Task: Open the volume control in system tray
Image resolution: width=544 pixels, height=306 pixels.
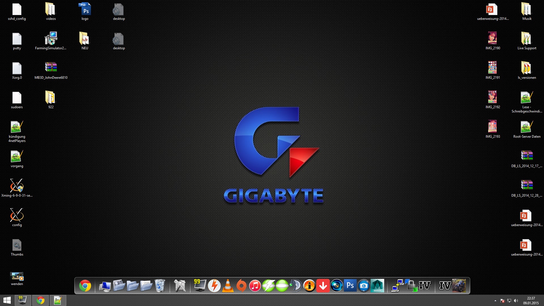Action: [x=516, y=301]
